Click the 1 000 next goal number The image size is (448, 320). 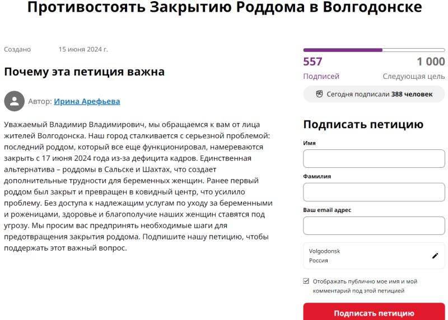[x=431, y=62]
